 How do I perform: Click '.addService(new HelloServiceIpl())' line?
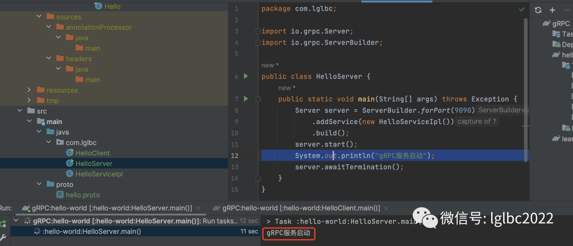(x=383, y=121)
